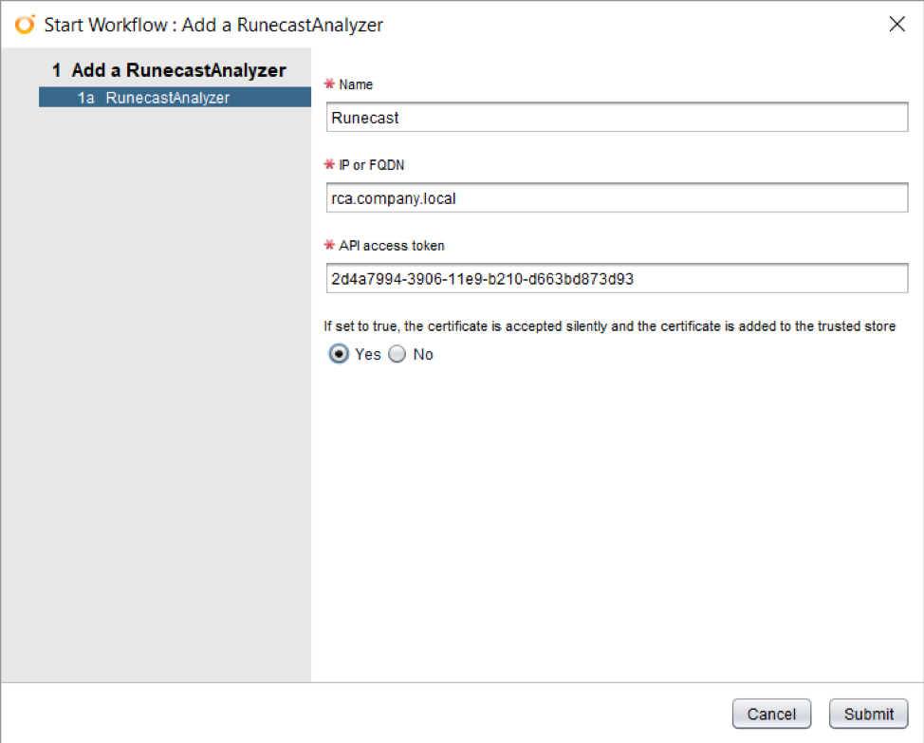The height and width of the screenshot is (743, 924).
Task: Click the Cancel button
Action: click(771, 714)
